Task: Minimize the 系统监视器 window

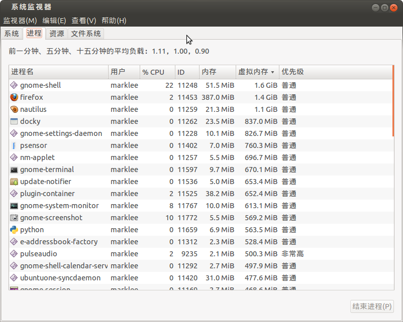Action: point(375,8)
